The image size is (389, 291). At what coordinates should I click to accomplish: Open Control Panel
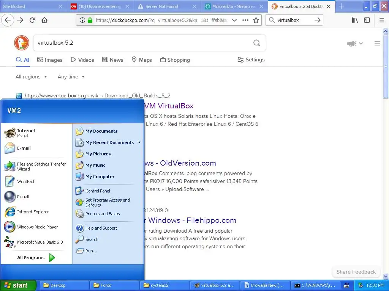point(108,191)
